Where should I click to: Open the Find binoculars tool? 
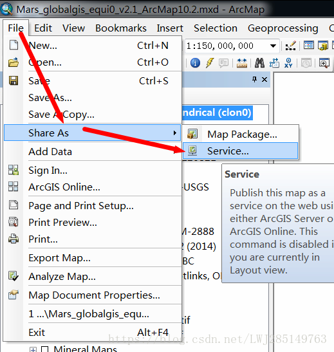(x=259, y=63)
